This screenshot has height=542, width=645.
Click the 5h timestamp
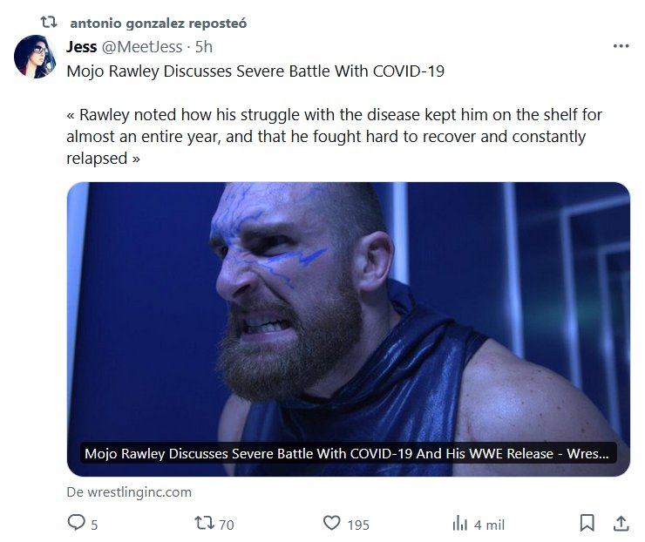tap(204, 47)
